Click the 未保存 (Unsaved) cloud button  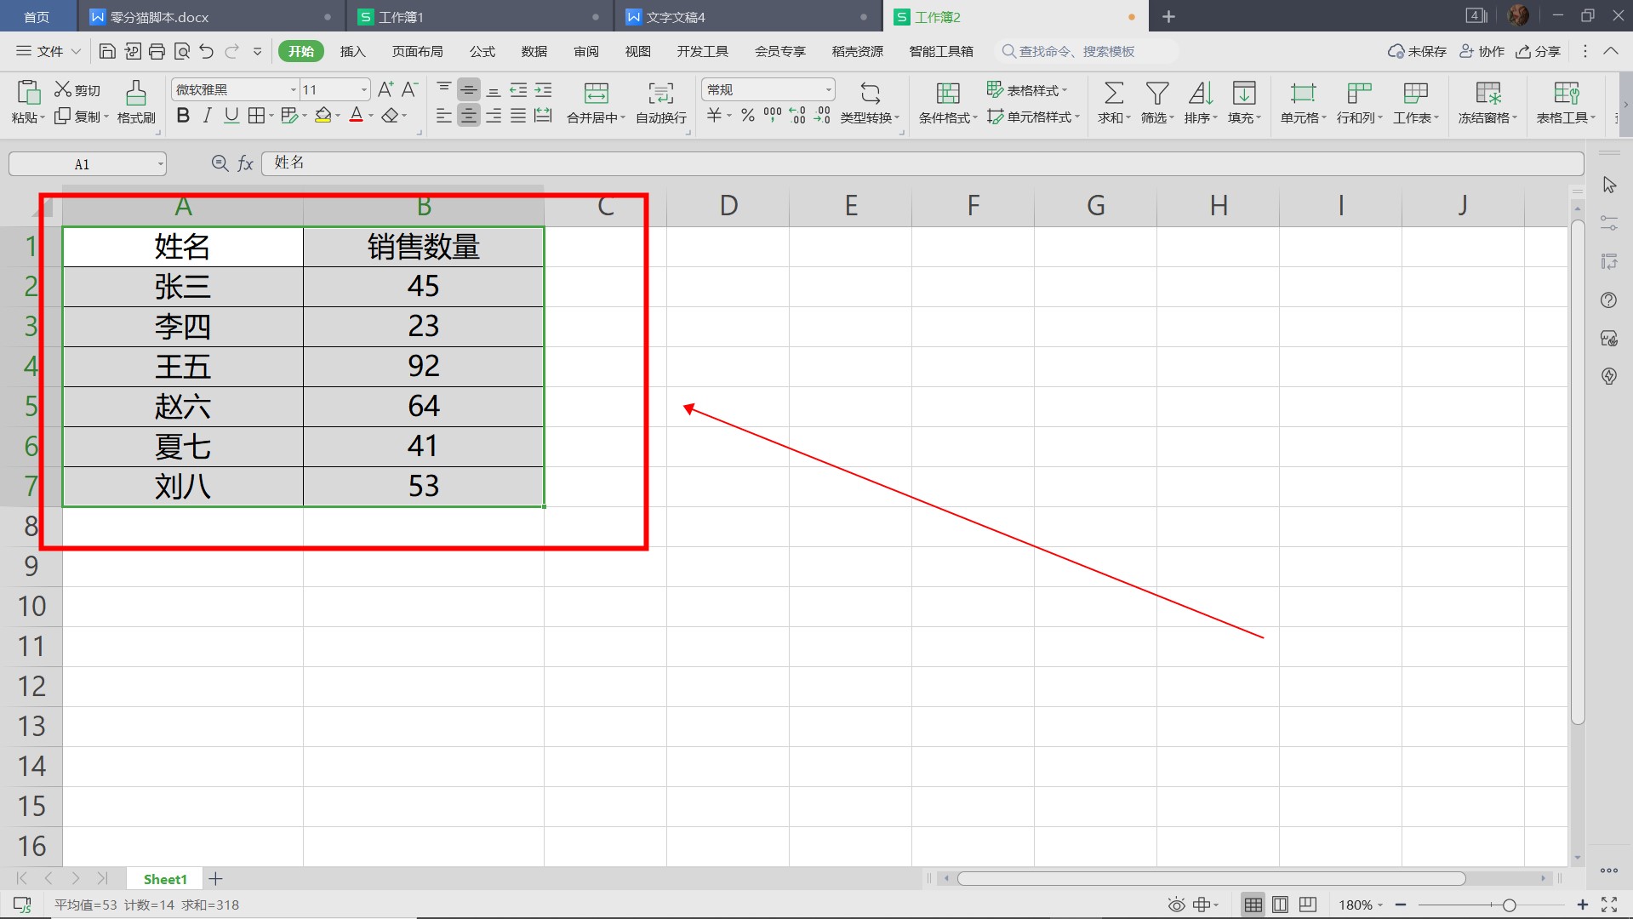1417,51
